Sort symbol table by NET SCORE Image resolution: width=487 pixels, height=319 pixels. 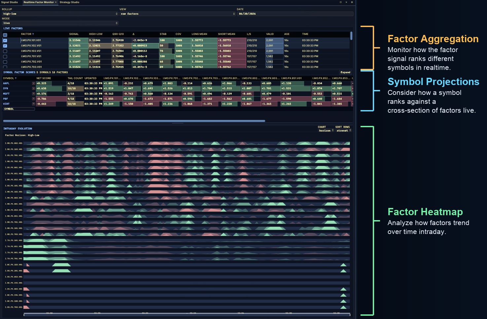click(x=44, y=78)
